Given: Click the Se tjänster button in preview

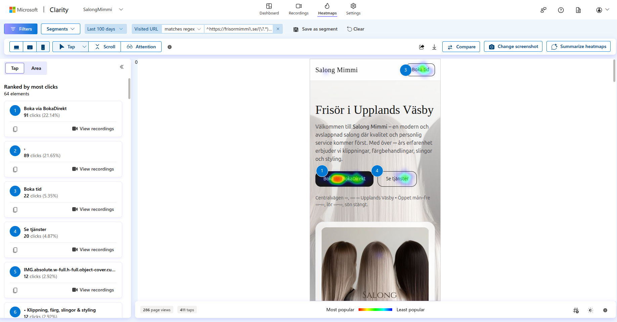Looking at the screenshot, I should (x=397, y=179).
